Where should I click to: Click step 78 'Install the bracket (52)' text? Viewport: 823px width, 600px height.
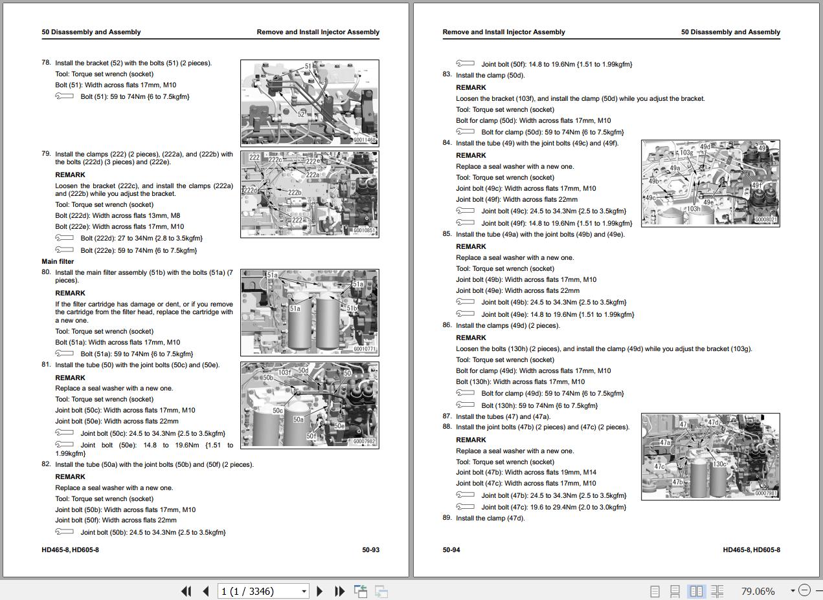(x=133, y=63)
